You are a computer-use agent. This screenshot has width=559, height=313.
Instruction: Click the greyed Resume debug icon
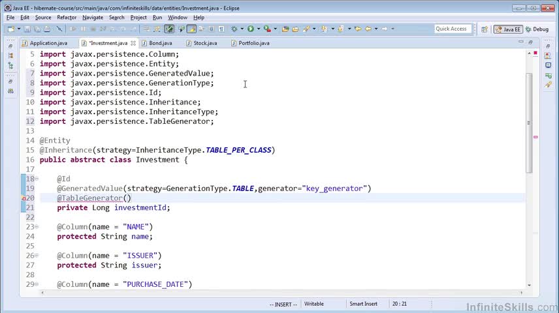[73, 29]
